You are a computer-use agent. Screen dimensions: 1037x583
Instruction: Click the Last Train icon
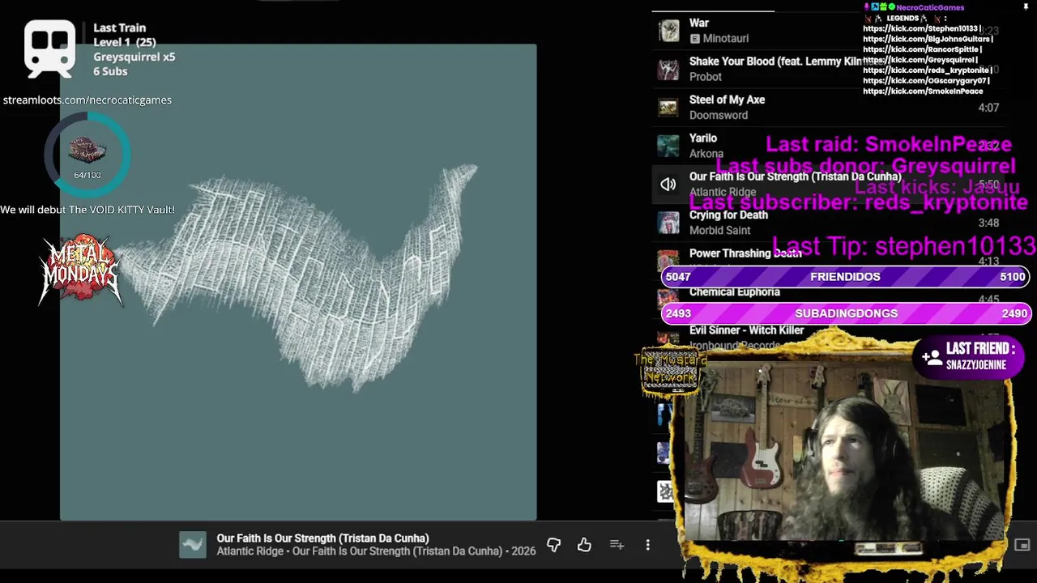[x=49, y=48]
